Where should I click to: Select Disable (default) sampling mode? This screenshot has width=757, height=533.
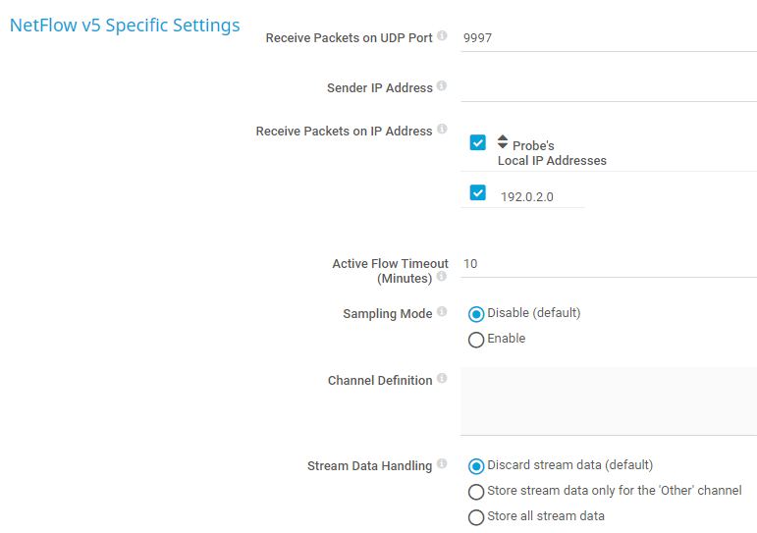pos(476,314)
